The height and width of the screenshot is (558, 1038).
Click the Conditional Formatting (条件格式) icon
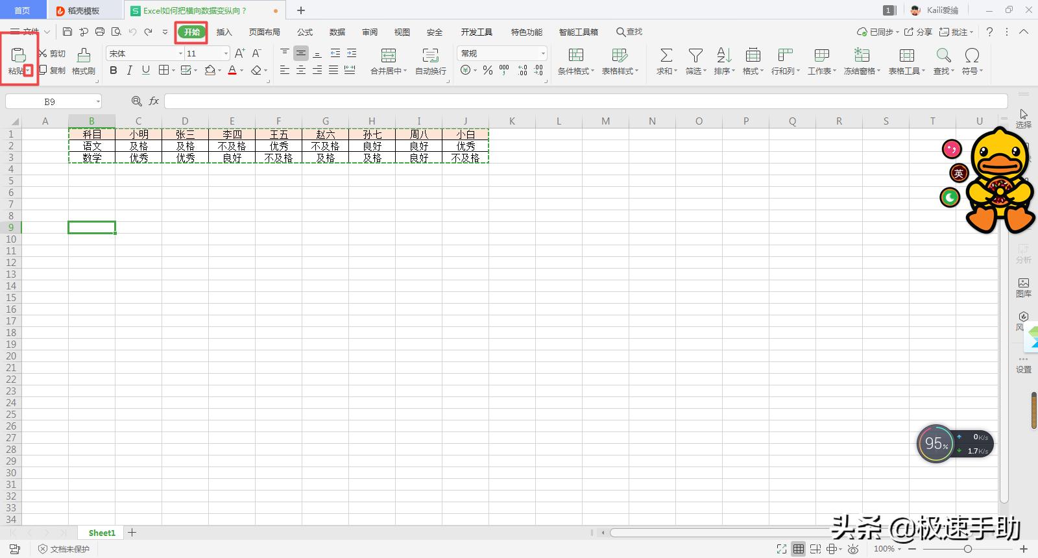575,56
